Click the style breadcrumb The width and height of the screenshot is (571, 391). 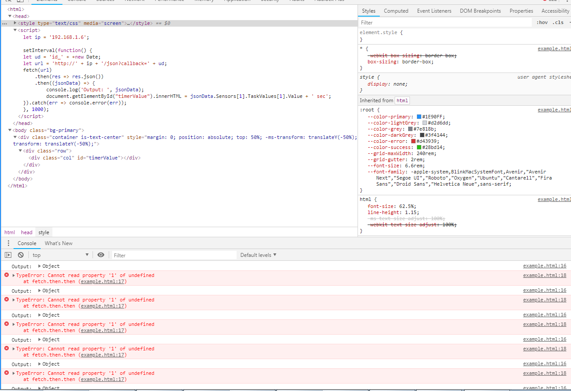click(x=44, y=232)
